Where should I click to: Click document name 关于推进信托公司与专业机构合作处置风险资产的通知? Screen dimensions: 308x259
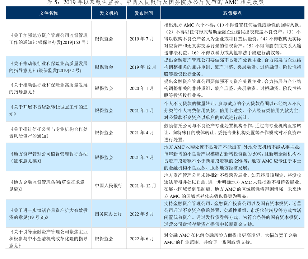click(x=48, y=133)
